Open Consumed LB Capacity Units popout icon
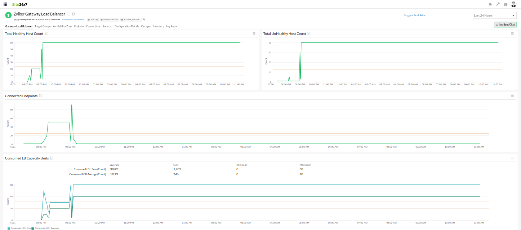The height and width of the screenshot is (230, 521). [x=52, y=158]
